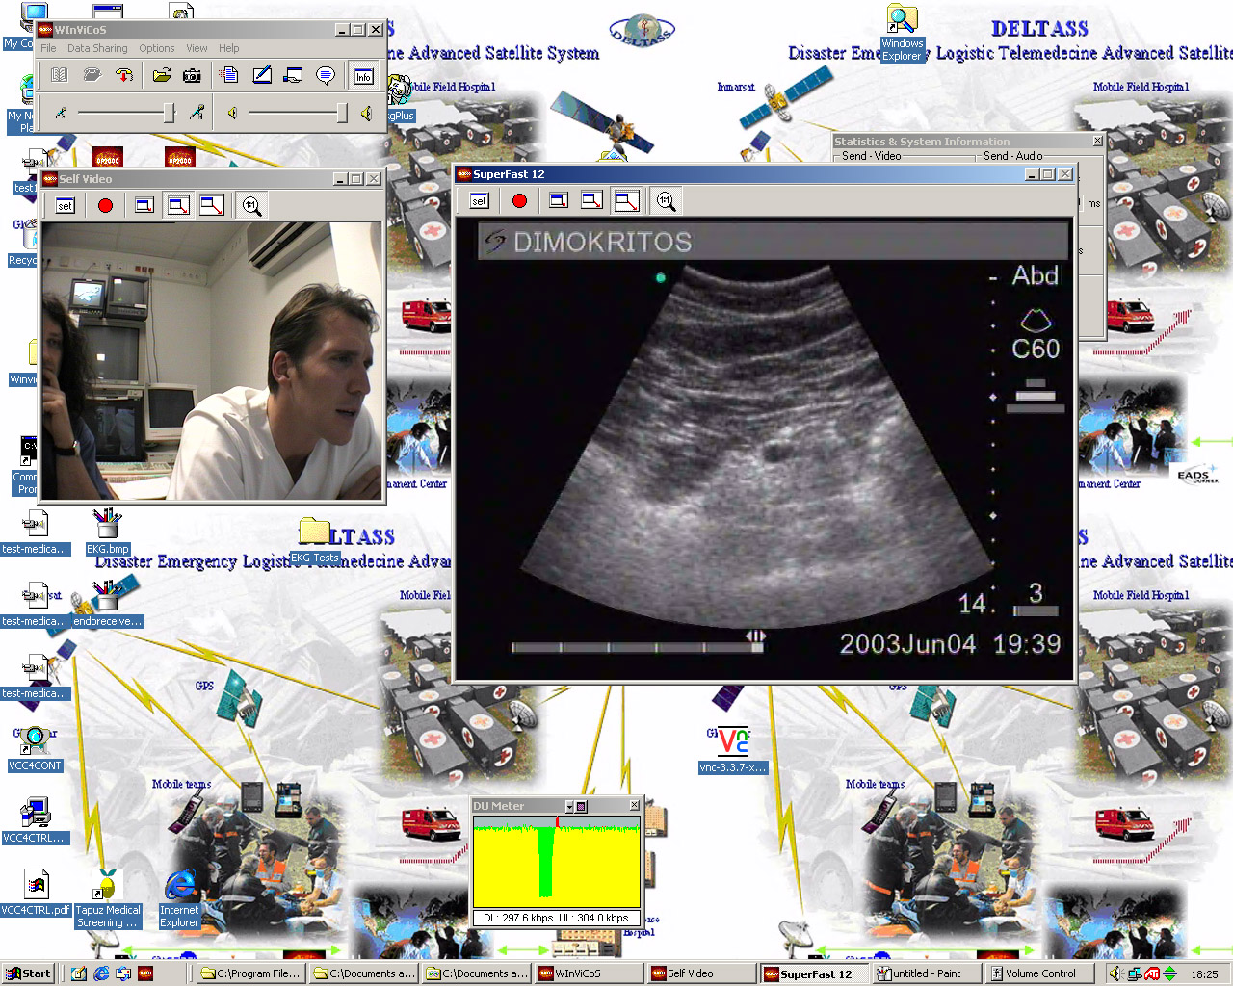Screen dimensions: 1233x986
Task: Click the microphone level slider handle
Action: coord(170,114)
